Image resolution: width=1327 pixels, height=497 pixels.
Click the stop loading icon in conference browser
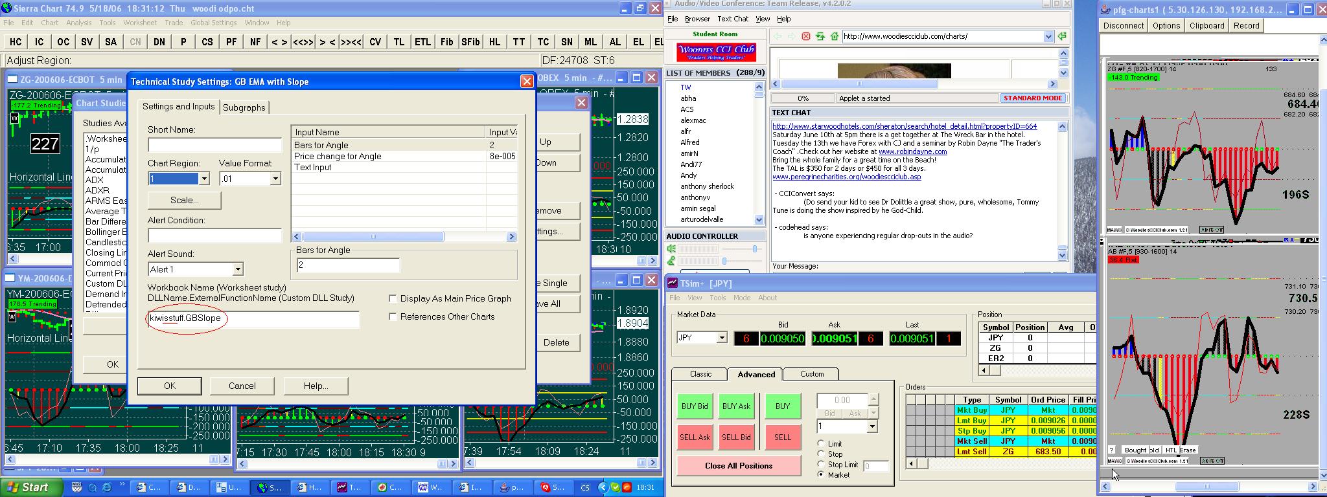click(806, 36)
